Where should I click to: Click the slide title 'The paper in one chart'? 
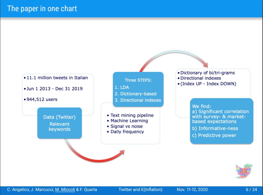42,9
